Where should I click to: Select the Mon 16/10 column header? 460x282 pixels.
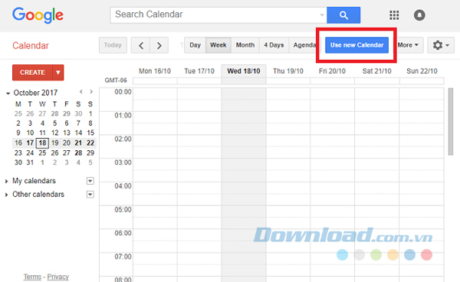coord(155,71)
